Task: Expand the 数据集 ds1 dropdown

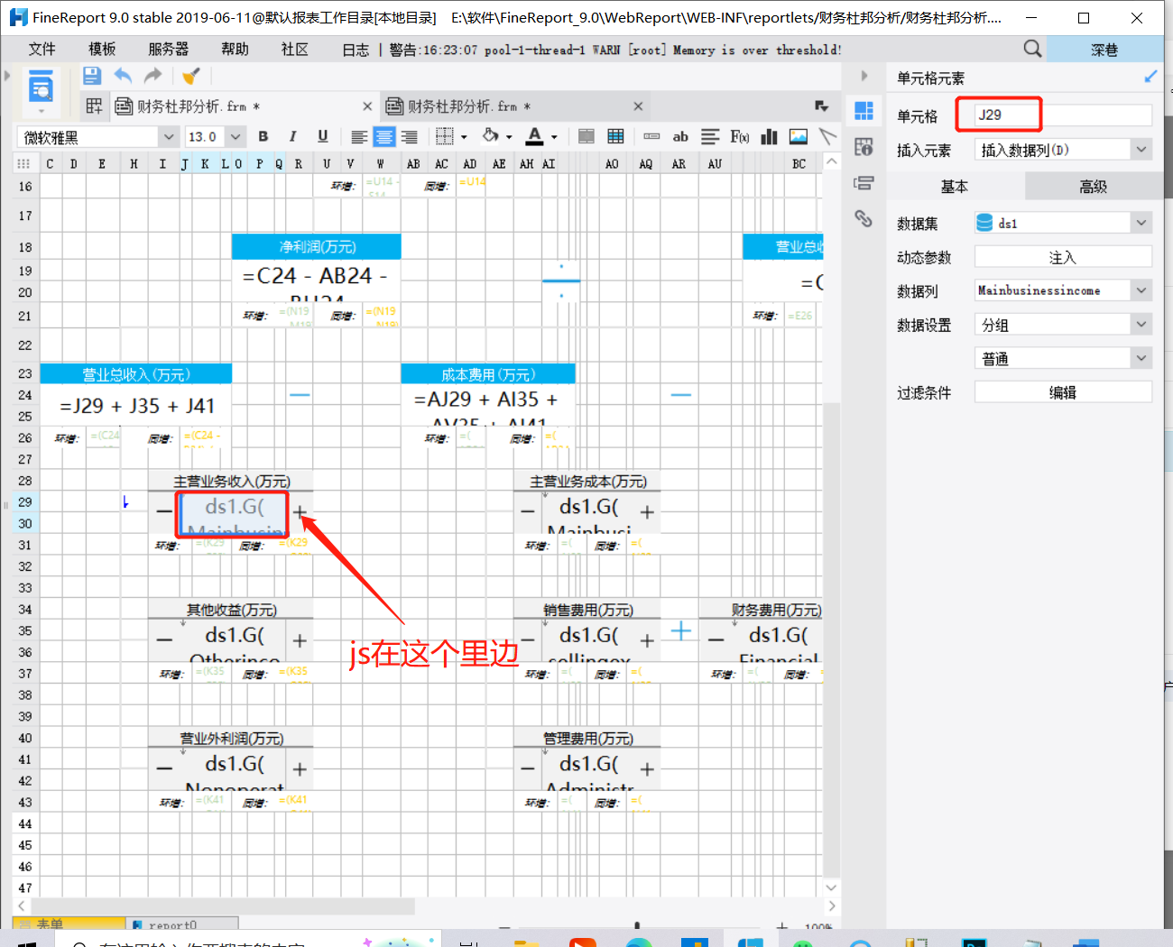Action: click(1141, 223)
